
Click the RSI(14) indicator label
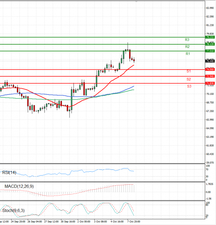click(x=9, y=172)
